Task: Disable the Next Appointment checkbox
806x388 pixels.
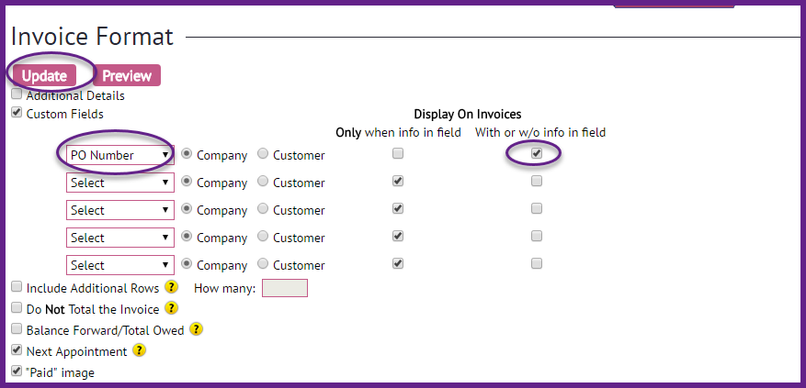Action: tap(17, 350)
